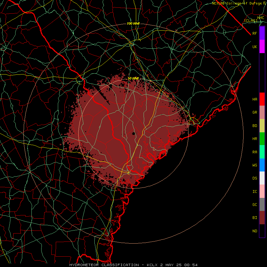Click the GR legend label
Viewport: 267px width, 267px height.
(x=255, y=112)
